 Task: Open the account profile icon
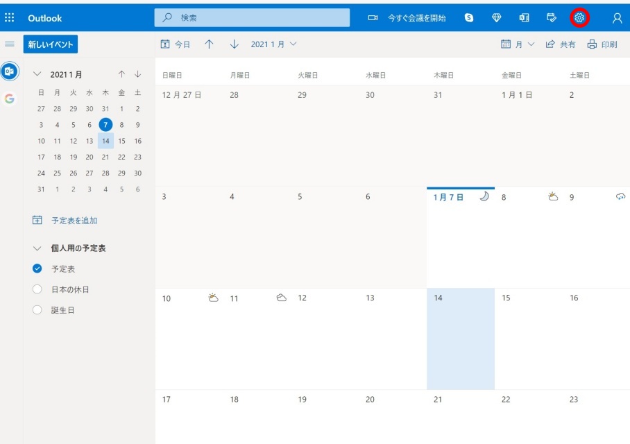pyautogui.click(x=617, y=18)
